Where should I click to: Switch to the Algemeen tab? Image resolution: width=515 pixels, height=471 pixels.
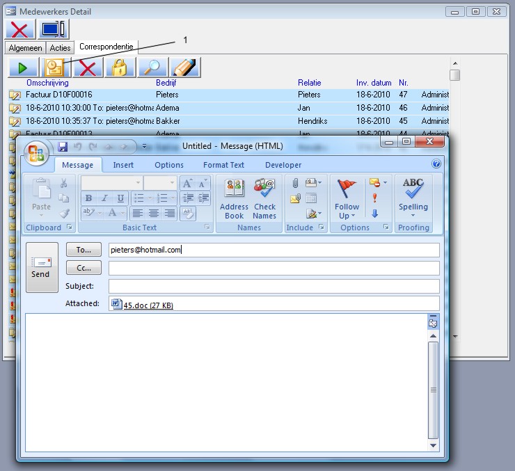point(25,48)
